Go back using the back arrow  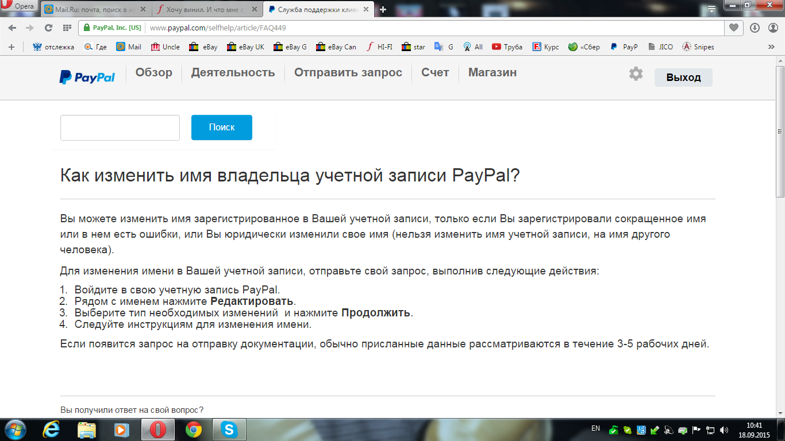pyautogui.click(x=12, y=28)
